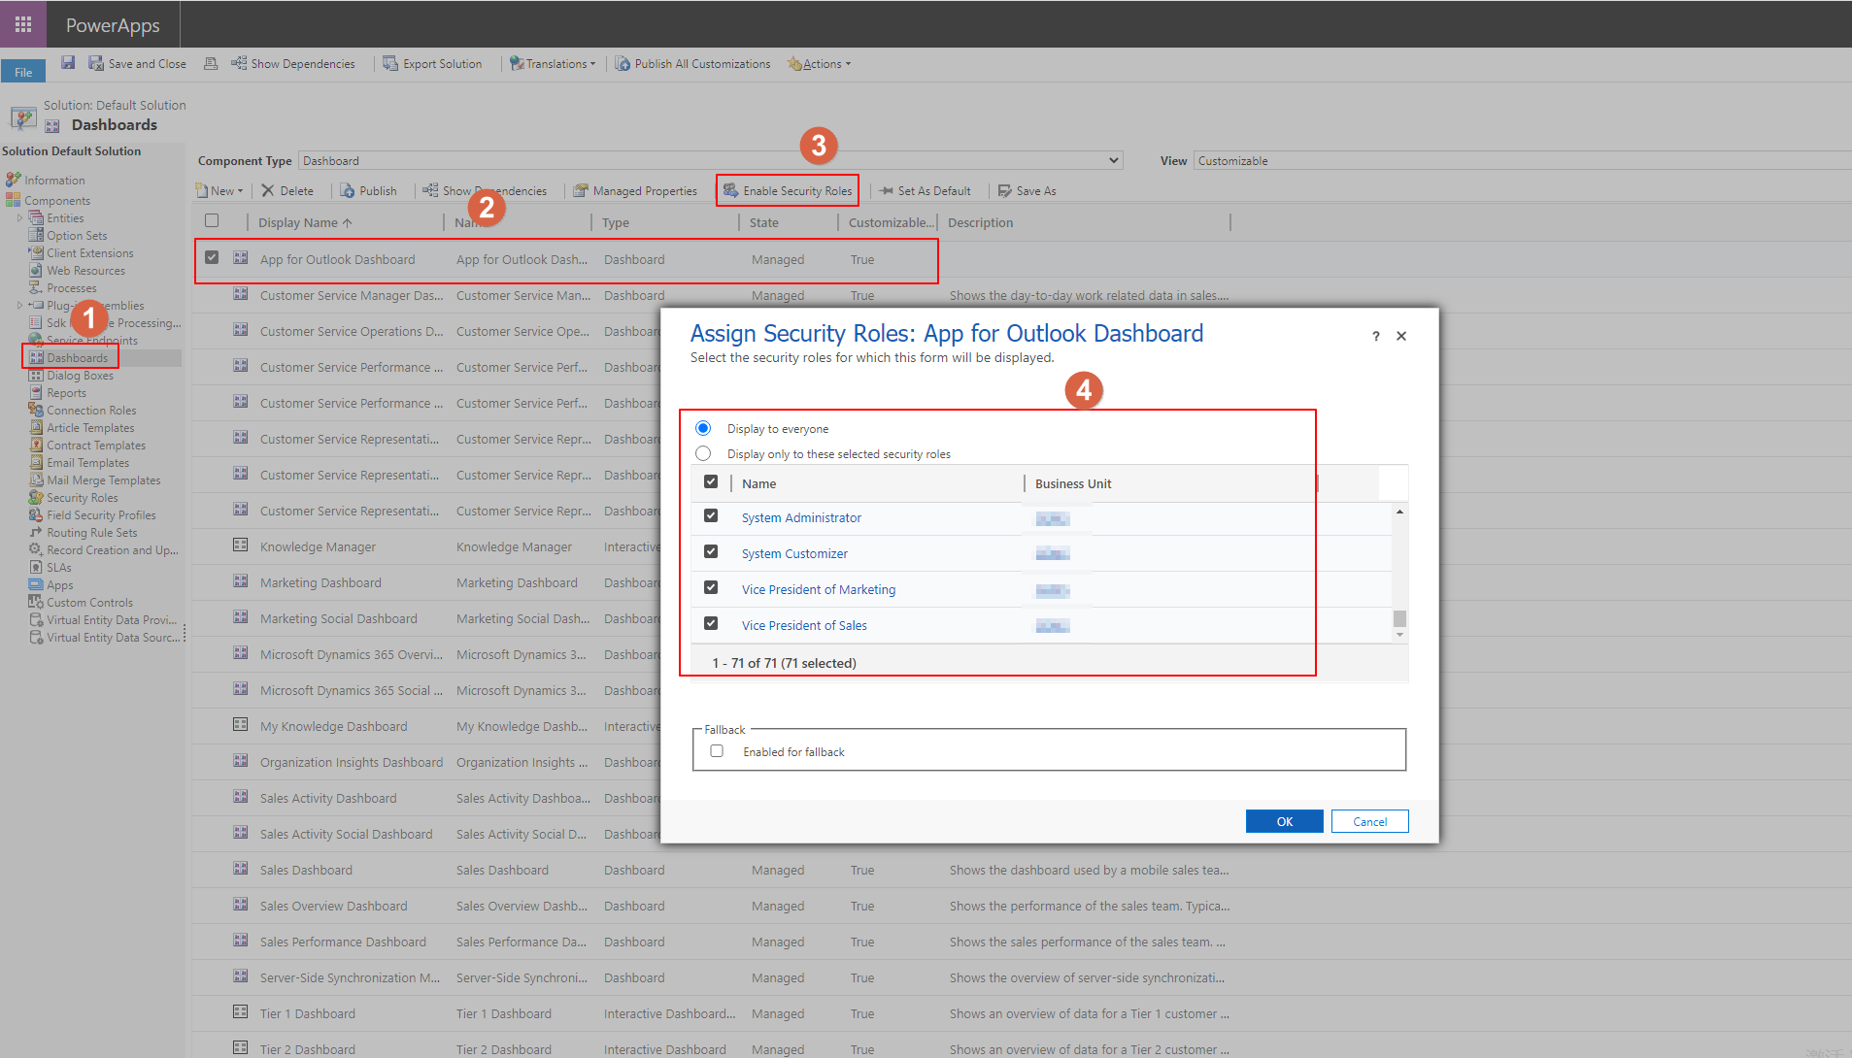1852x1058 pixels.
Task: Click the SLAs icon in tree
Action: point(36,567)
